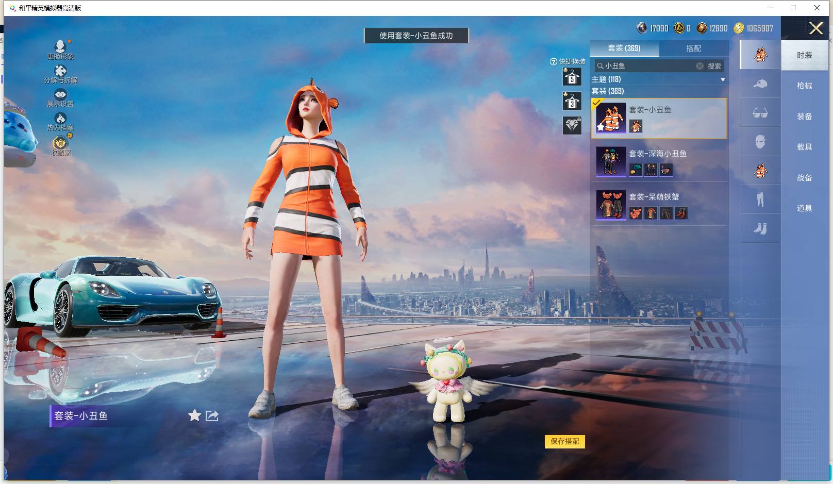
Task: Click the blue currency icon beside 17090
Action: (642, 28)
